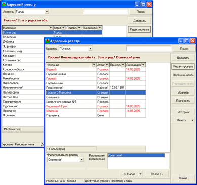Screen dimensions: 197x185
Task: Select Фролово row in back window
Action: (x=23, y=115)
